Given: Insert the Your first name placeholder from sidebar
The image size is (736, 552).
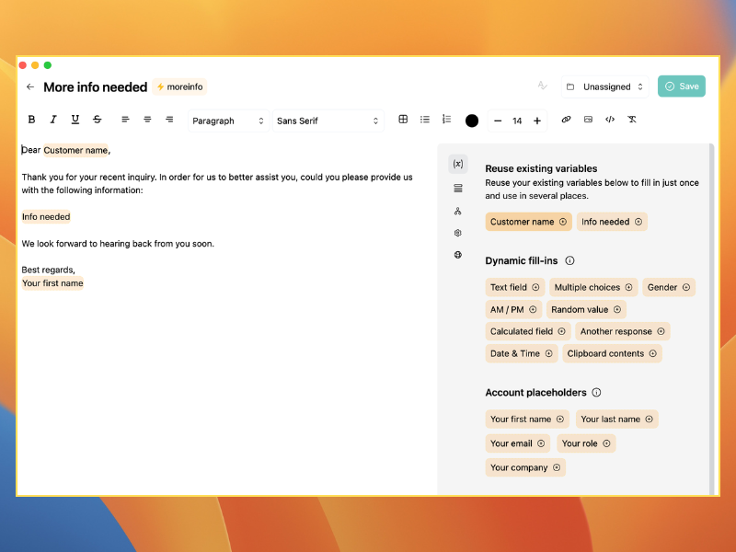Looking at the screenshot, I should click(527, 420).
